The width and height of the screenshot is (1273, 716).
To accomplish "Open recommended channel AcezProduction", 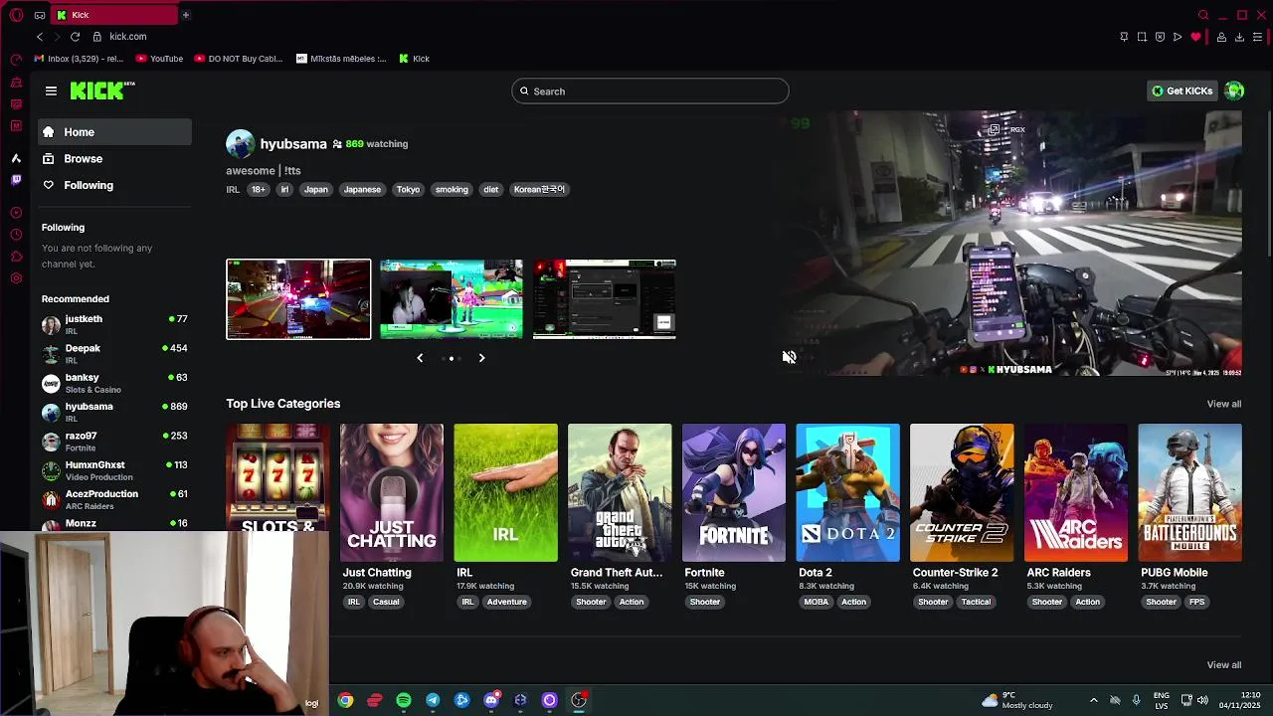I will pyautogui.click(x=115, y=499).
